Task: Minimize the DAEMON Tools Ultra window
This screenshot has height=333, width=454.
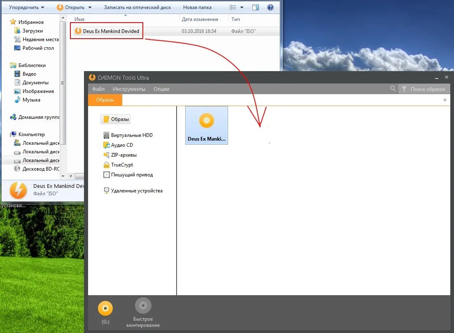Action: click(436, 78)
